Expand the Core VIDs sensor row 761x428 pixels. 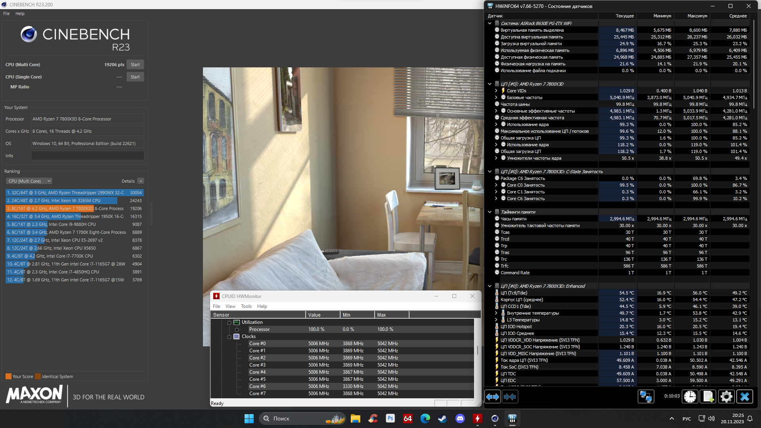(496, 91)
